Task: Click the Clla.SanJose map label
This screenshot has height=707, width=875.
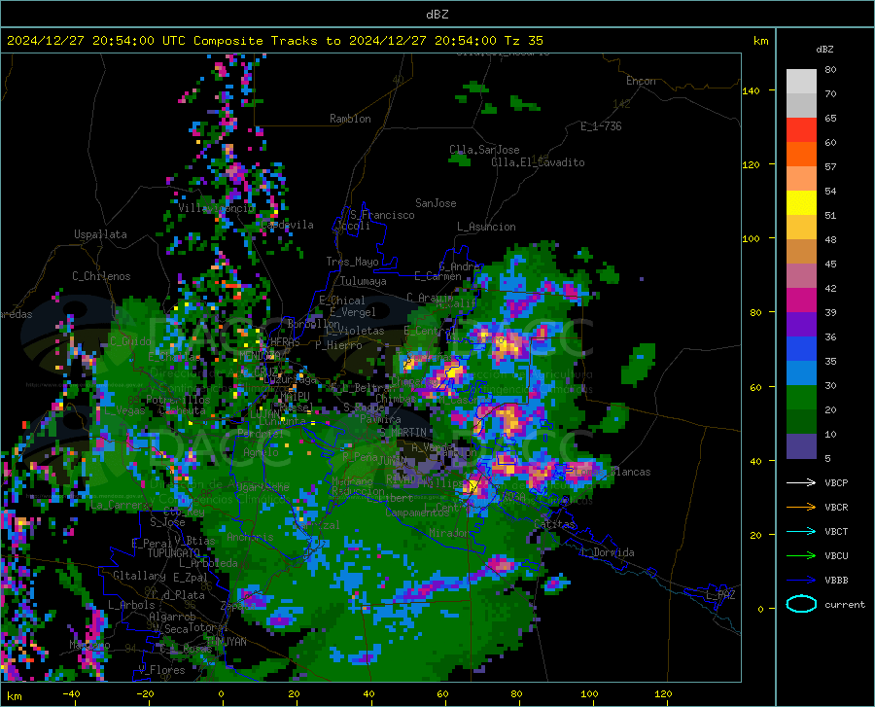Action: click(x=484, y=150)
